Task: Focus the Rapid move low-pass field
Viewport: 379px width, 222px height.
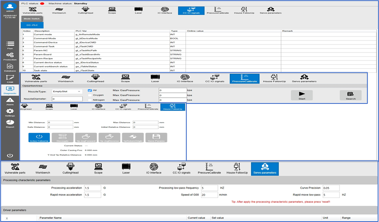Action: pos(331,194)
